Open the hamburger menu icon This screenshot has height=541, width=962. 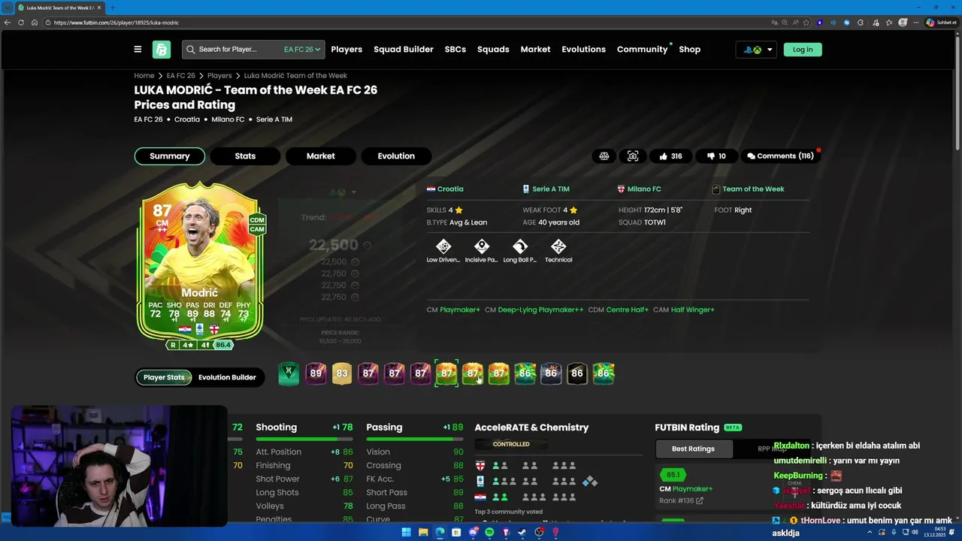[138, 50]
